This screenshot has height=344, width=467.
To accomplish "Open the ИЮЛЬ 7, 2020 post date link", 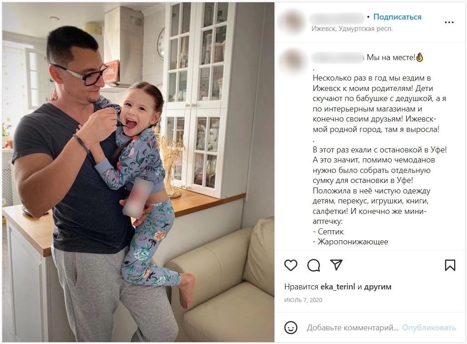I will click(303, 300).
